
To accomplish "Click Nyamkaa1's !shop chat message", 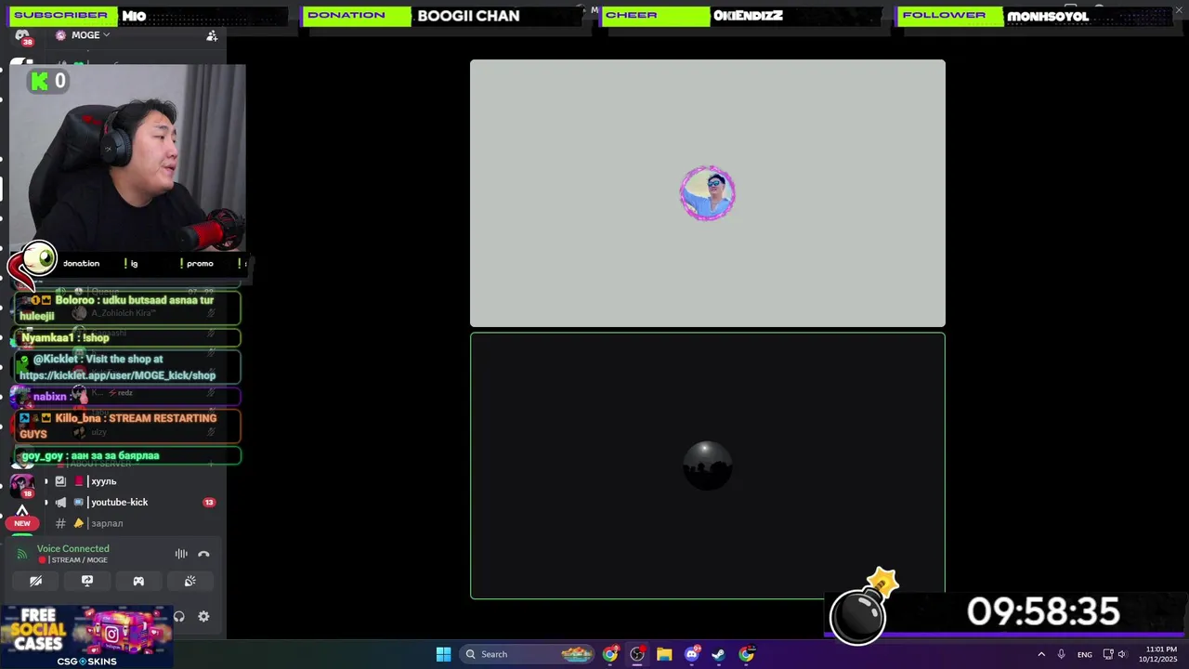I will pyautogui.click(x=128, y=338).
